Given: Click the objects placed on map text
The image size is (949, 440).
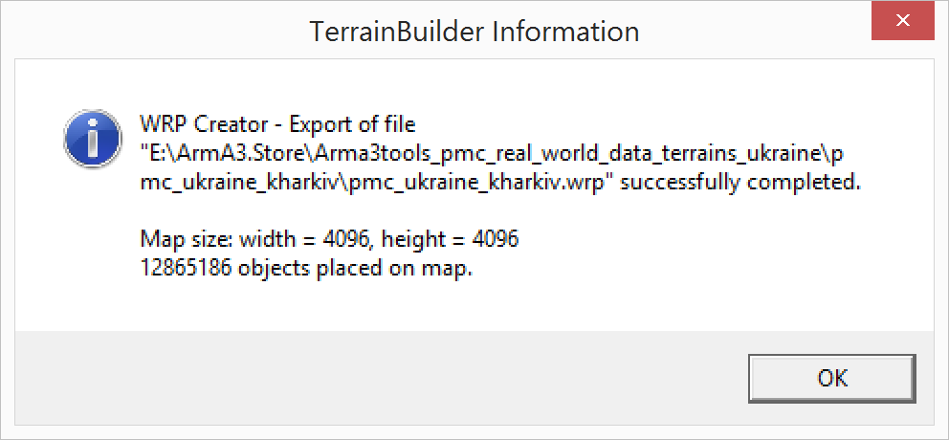Looking at the screenshot, I should coord(355,270).
